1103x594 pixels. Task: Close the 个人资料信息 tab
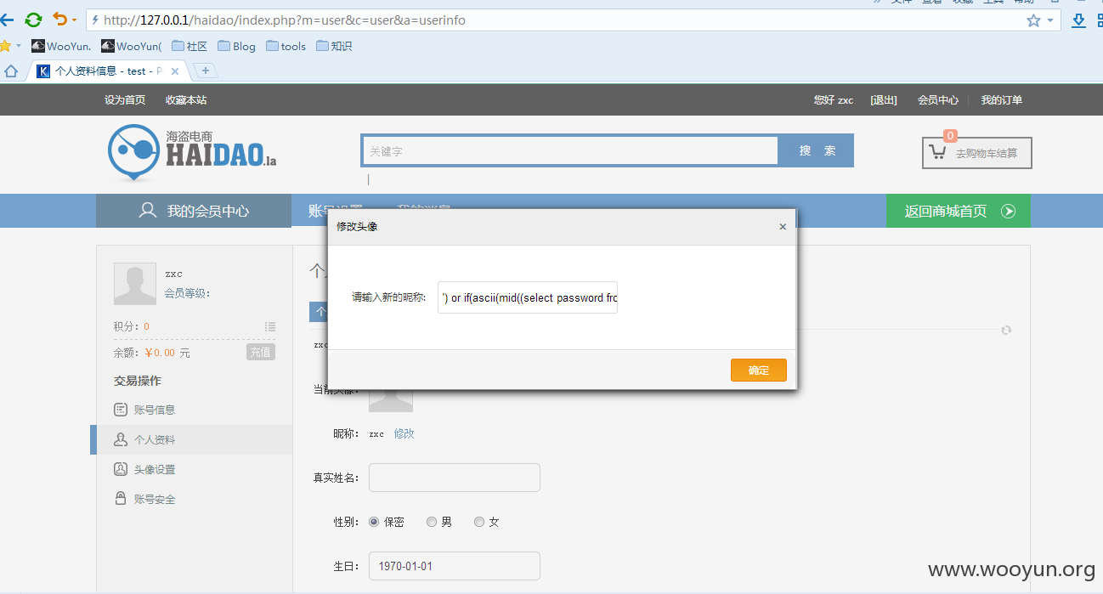click(x=175, y=71)
